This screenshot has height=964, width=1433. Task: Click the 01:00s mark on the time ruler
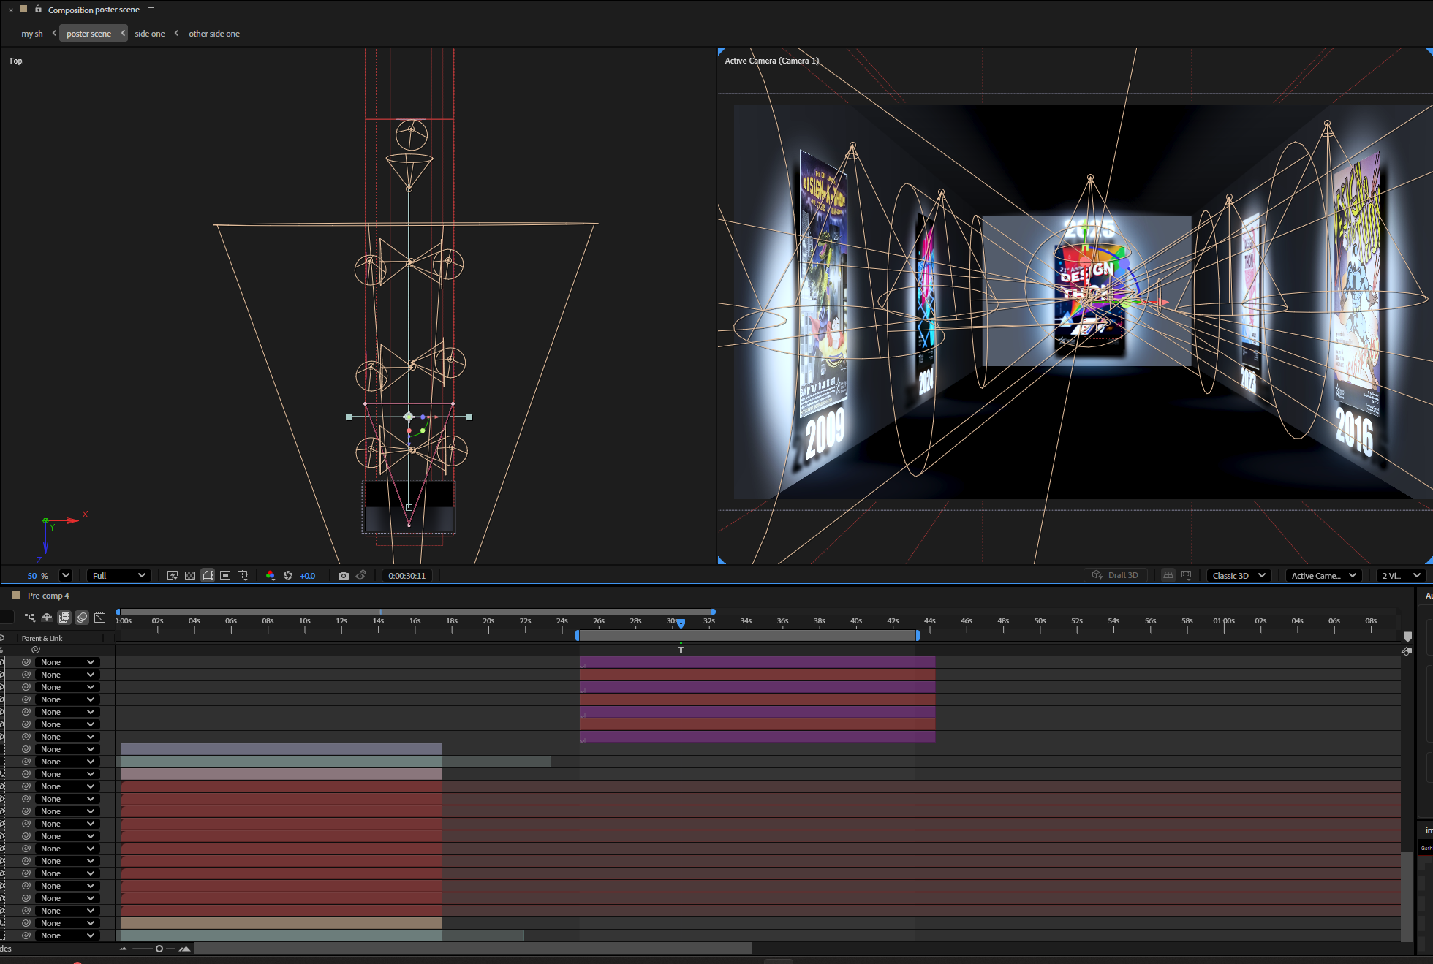1224,621
